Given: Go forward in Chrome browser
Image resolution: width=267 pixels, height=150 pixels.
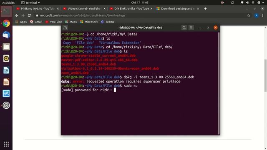Looking at the screenshot, I should [23, 15].
